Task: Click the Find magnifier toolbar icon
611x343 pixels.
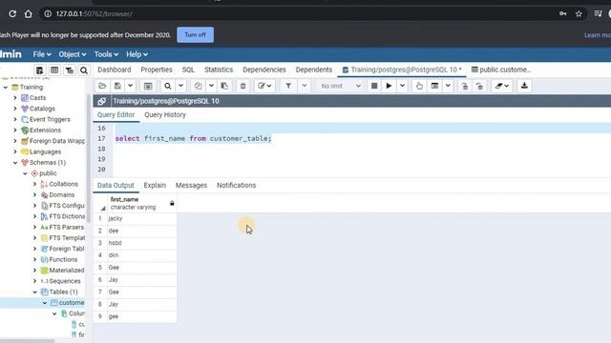Action: pos(168,86)
